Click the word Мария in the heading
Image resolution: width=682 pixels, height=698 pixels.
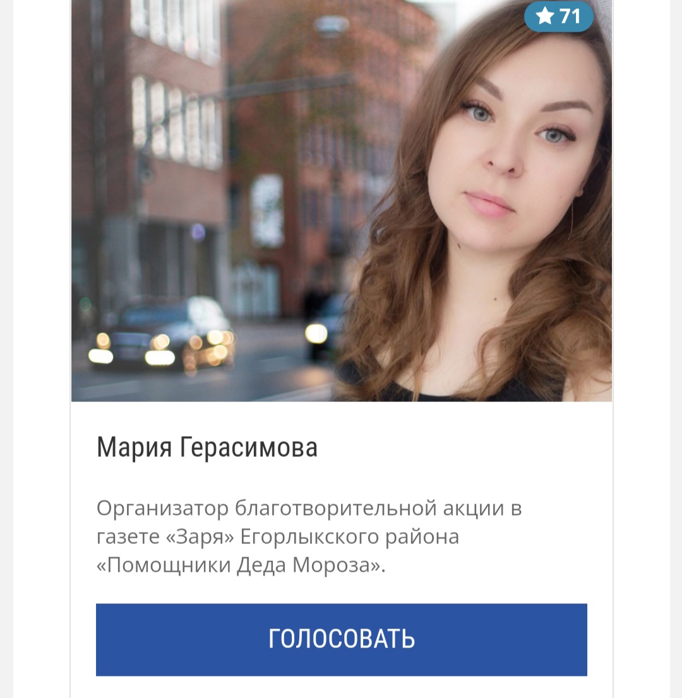click(134, 447)
